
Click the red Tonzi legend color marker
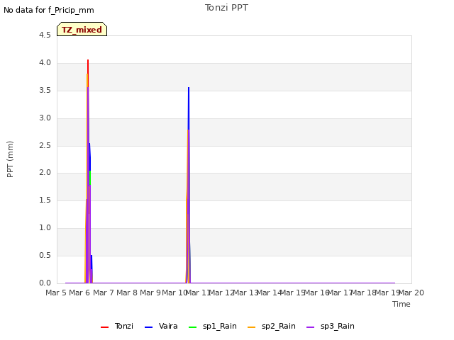pyautogui.click(x=104, y=327)
